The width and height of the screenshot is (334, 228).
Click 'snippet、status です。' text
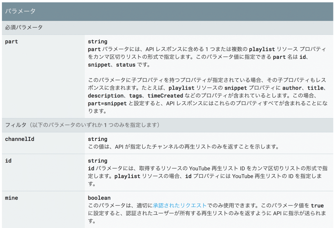[119, 65]
